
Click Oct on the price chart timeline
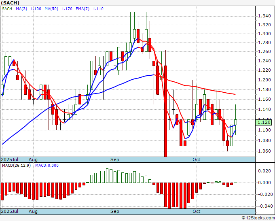[x=197, y=159]
